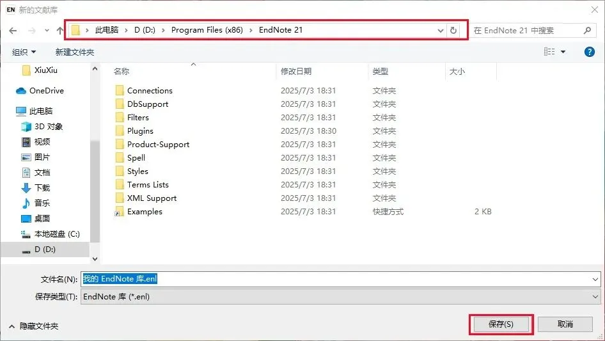
Task: Click the Connections folder name
Action: click(150, 90)
